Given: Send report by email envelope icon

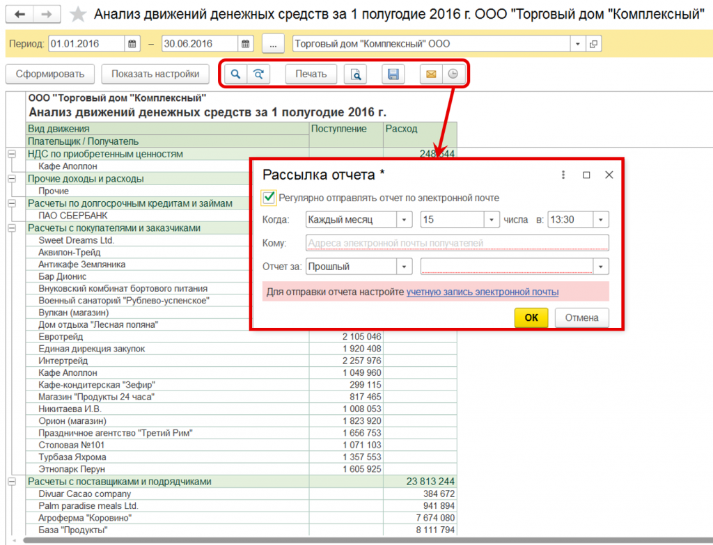Looking at the screenshot, I should [x=431, y=74].
